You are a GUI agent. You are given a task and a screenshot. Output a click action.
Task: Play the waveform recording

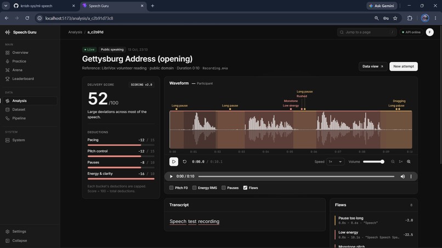click(x=174, y=162)
